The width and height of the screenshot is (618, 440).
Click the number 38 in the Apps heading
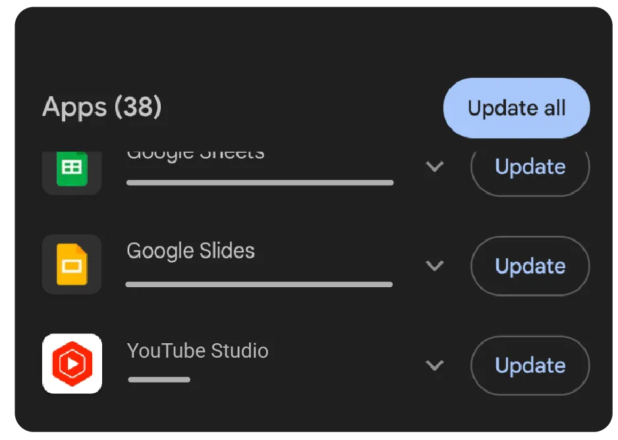point(137,107)
